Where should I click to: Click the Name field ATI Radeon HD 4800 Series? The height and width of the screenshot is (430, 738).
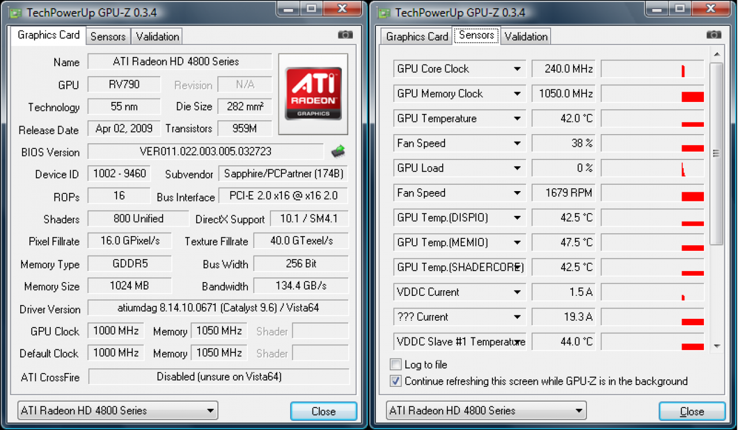pyautogui.click(x=180, y=62)
